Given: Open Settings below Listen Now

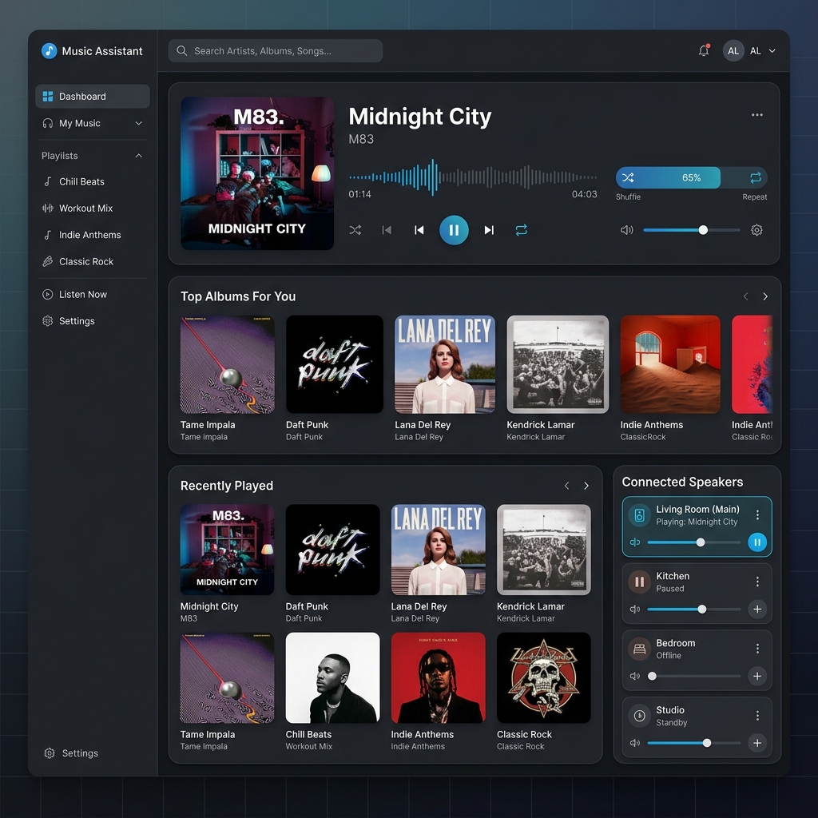Looking at the screenshot, I should (x=76, y=321).
